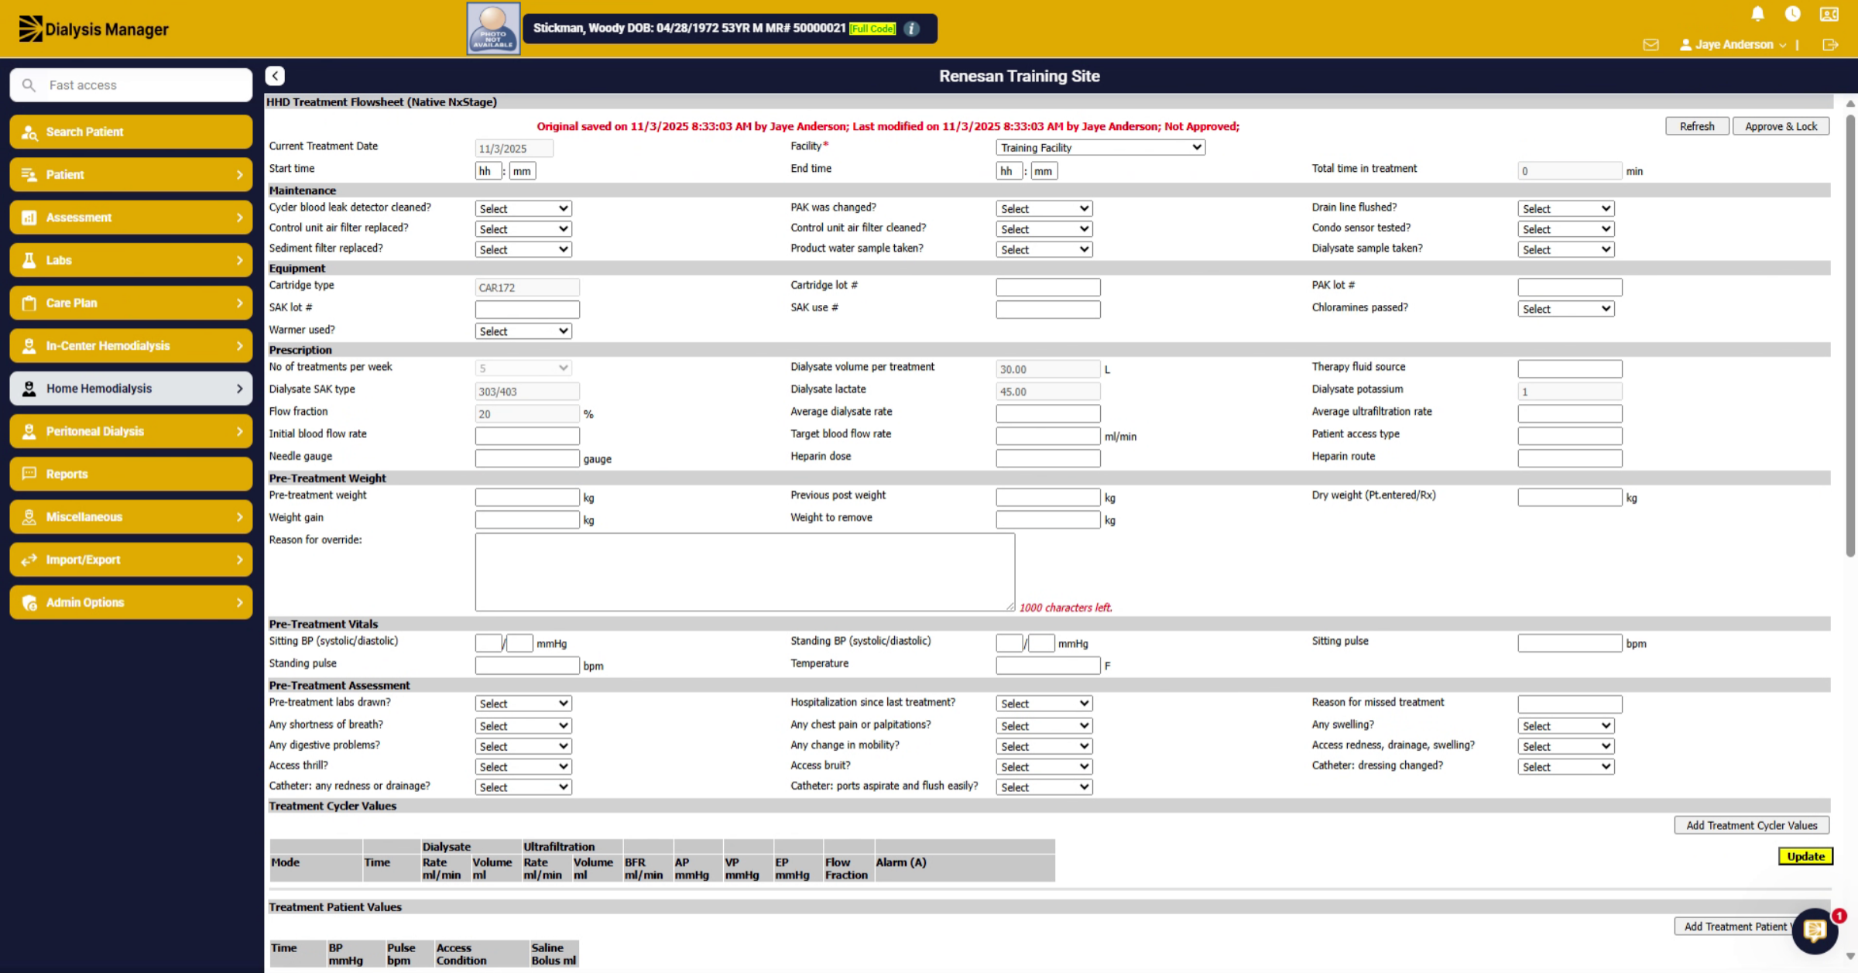
Task: Click the yellow Update button
Action: [x=1805, y=856]
